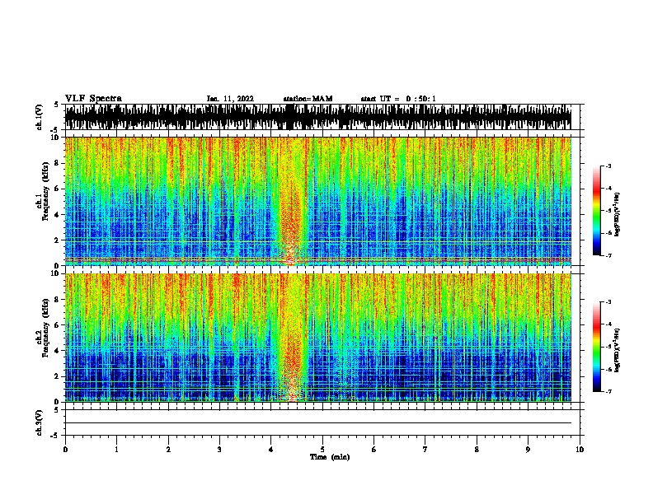Image resolution: width=653 pixels, height=504 pixels.
Task: Click the "-3" label on ch.1 color bar
Action: [x=608, y=166]
